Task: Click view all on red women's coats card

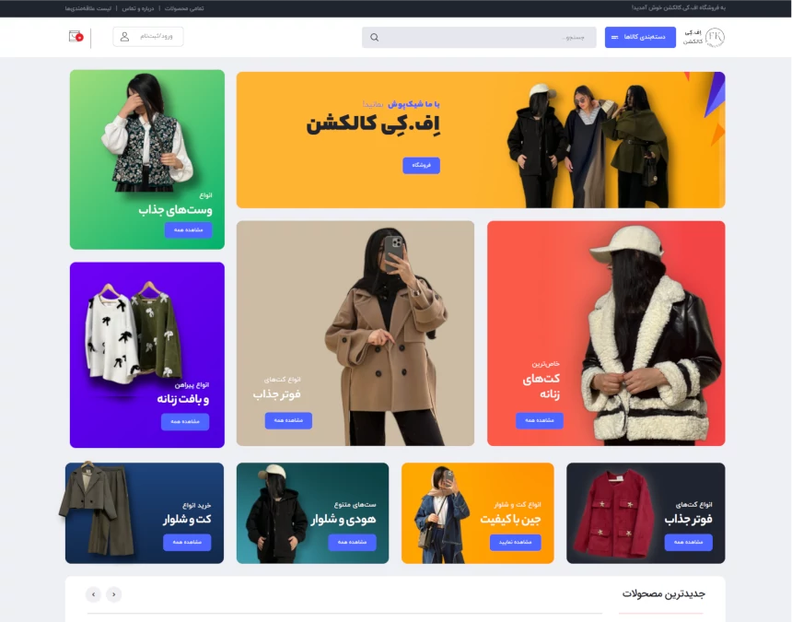Action: [540, 420]
